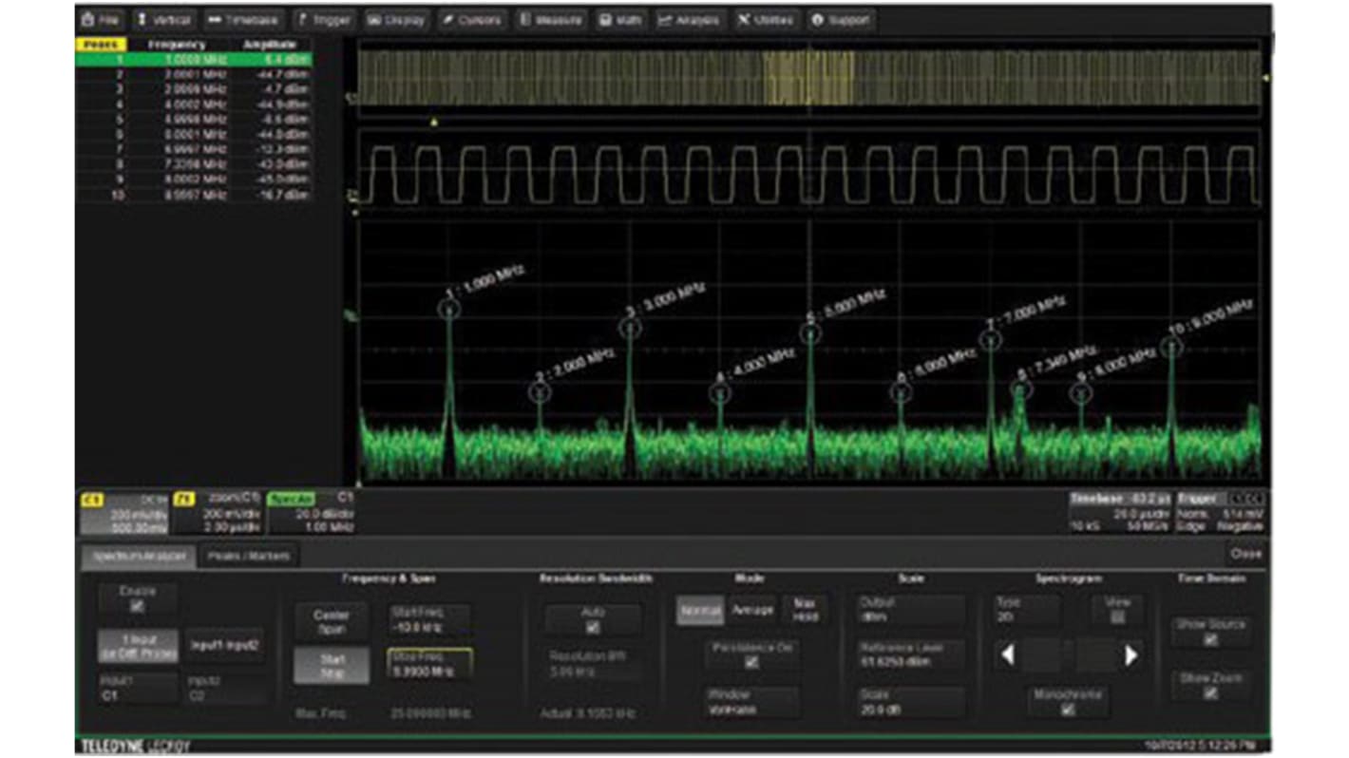Select the Average mode button
Image resolution: width=1349 pixels, height=758 pixels.
tap(752, 610)
